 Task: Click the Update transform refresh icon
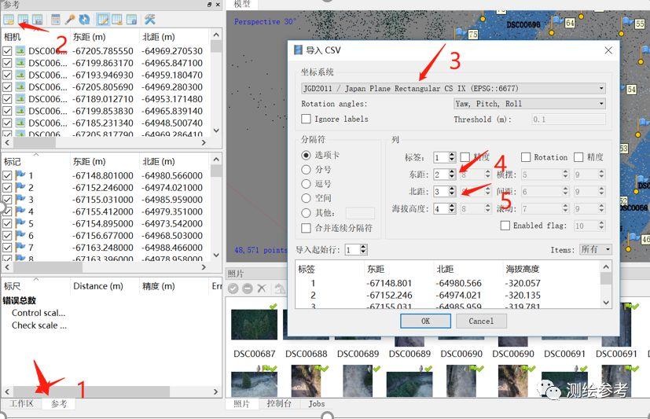coord(84,20)
